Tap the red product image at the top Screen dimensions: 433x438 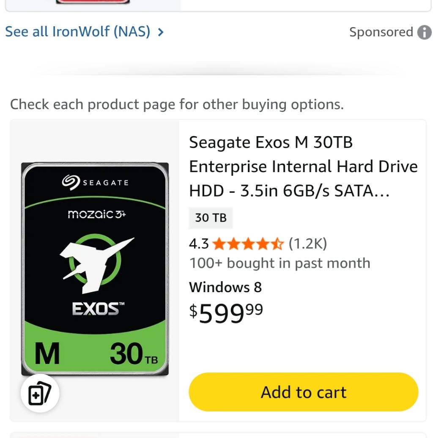click(93, 2)
